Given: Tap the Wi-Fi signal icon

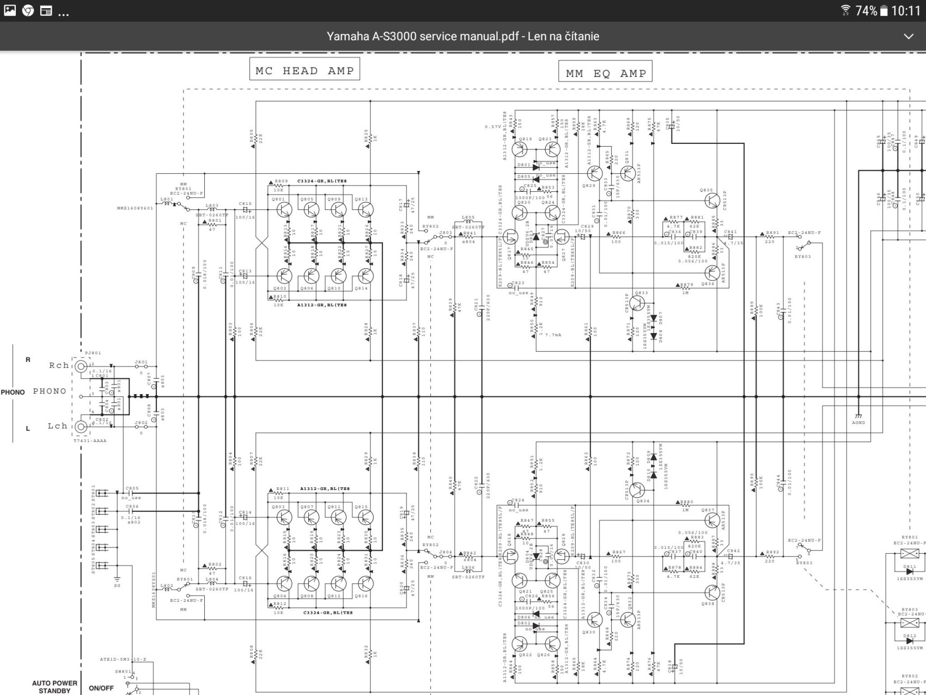Looking at the screenshot, I should 845,10.
